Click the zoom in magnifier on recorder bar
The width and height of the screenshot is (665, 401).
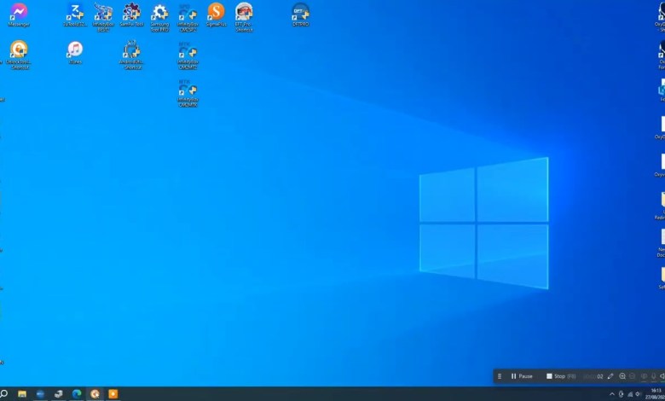coord(622,376)
